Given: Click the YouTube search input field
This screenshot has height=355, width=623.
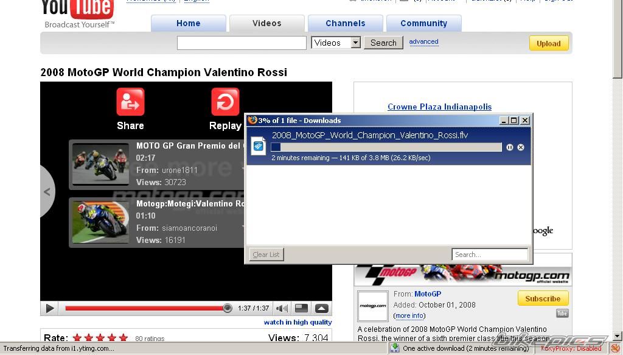Looking at the screenshot, I should [x=242, y=43].
